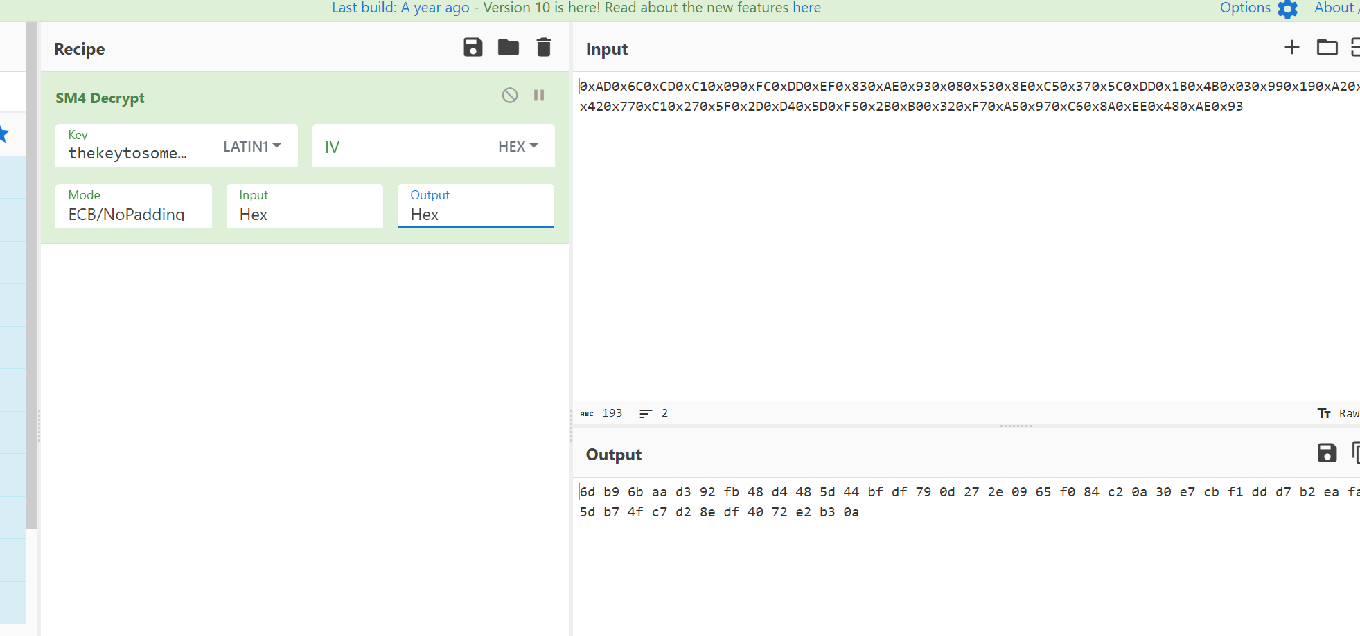Save the current recipe
Image resolution: width=1360 pixels, height=636 pixels.
click(473, 48)
